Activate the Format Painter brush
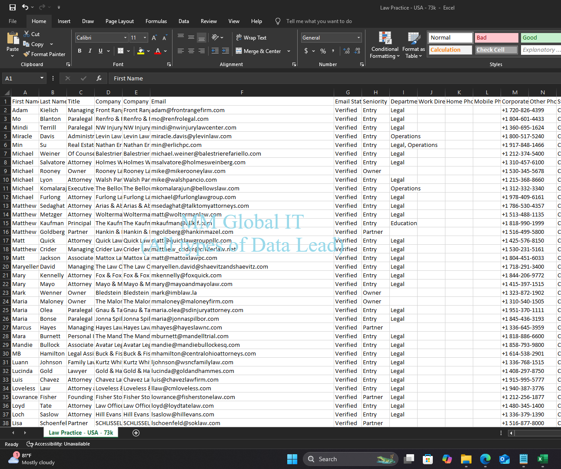The width and height of the screenshot is (561, 469). [x=27, y=54]
